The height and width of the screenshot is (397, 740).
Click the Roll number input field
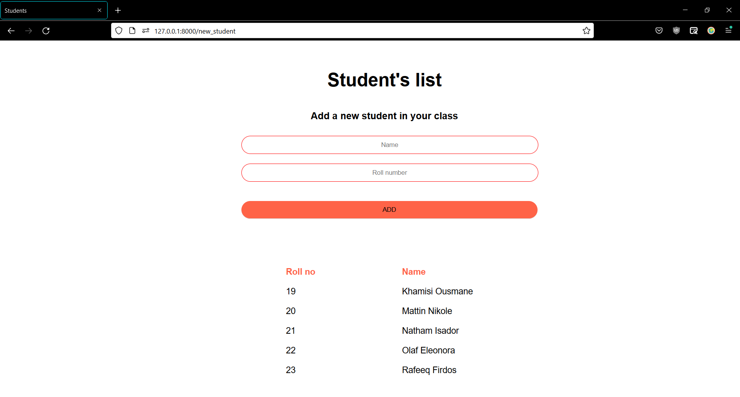[x=389, y=172]
